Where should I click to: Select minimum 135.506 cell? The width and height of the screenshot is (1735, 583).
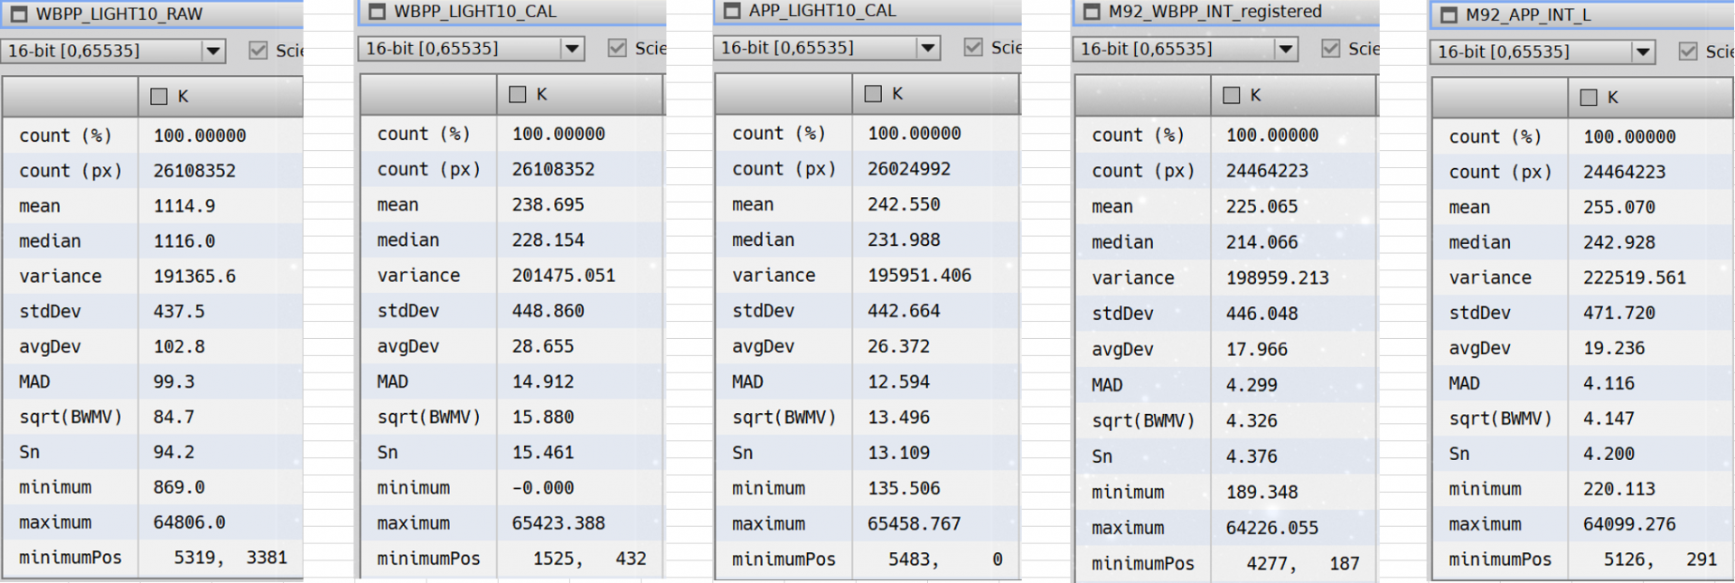(x=904, y=488)
